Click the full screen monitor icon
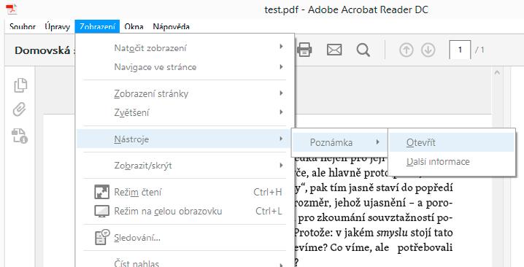The image size is (524, 267). pyautogui.click(x=101, y=212)
